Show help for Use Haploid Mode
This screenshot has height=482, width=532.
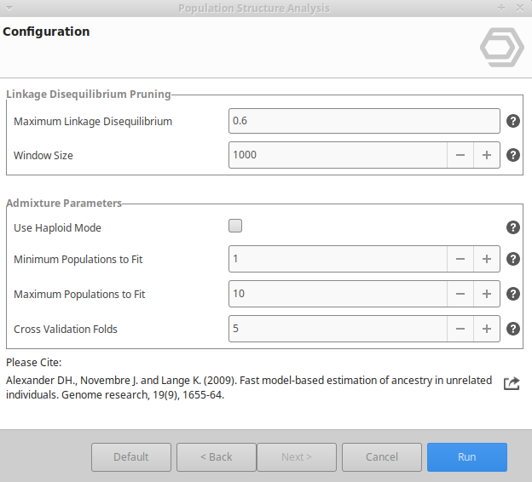[x=513, y=227]
